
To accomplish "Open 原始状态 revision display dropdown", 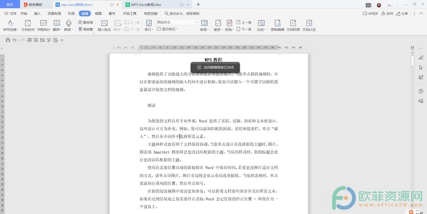I will (x=177, y=22).
